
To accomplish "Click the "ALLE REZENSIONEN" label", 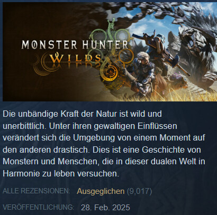I will 37,191.
